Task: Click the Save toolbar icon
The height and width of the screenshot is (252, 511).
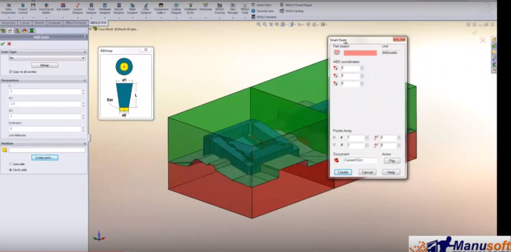Action: 33,7
